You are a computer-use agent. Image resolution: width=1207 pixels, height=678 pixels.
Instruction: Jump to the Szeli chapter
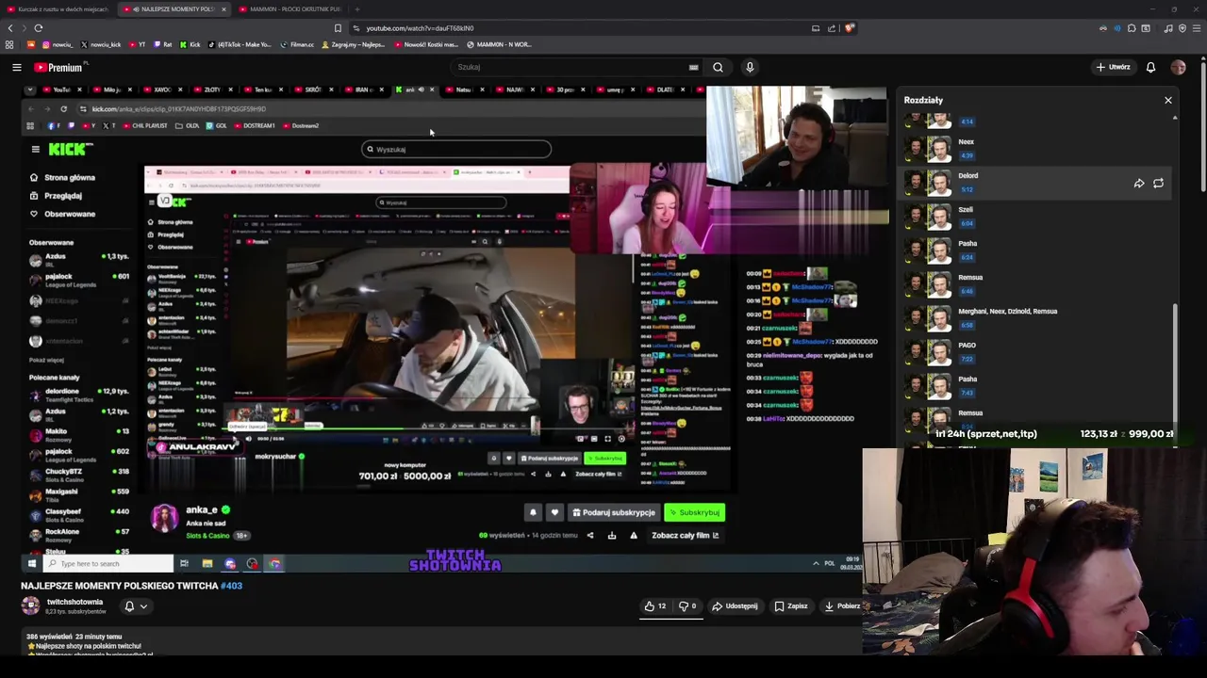pos(1035,217)
